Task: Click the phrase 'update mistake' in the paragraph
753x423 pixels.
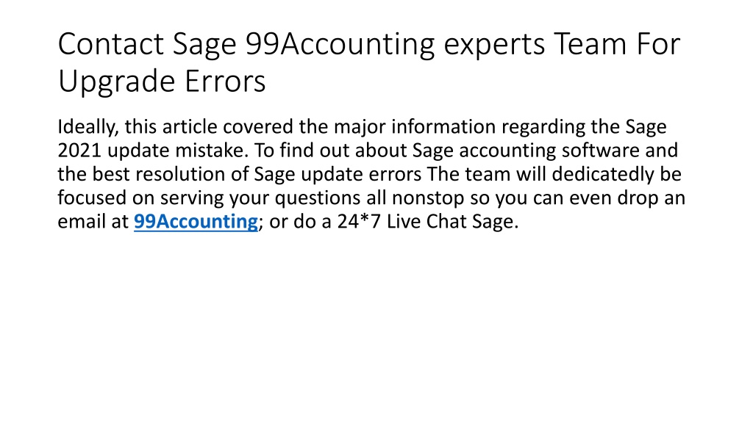Action: 178,151
